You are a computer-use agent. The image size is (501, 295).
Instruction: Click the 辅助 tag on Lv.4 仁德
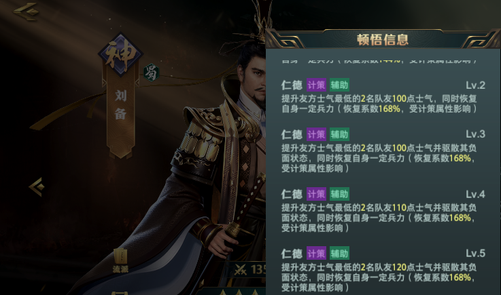coord(339,194)
